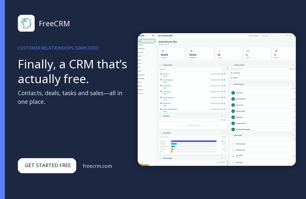Click the trend icon on the Deals card
The width and height of the screenshot is (306, 199).
point(220,51)
